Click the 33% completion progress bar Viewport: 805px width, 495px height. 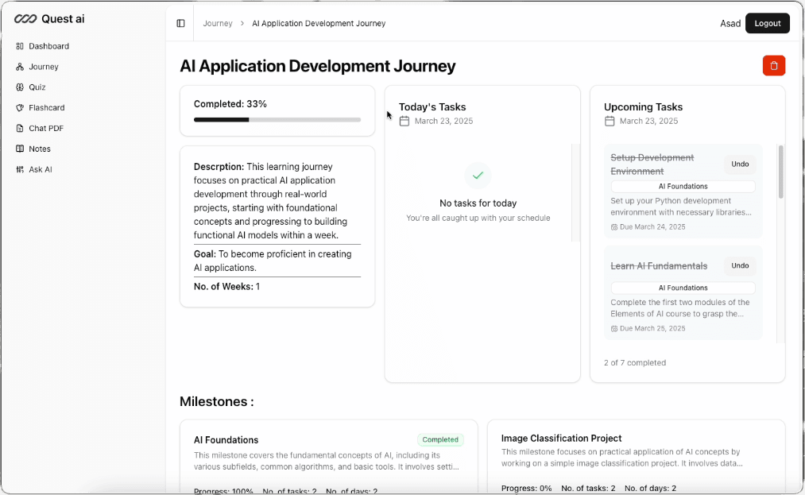point(277,120)
